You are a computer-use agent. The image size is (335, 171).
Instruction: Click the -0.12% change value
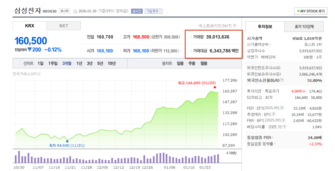coord(53,50)
